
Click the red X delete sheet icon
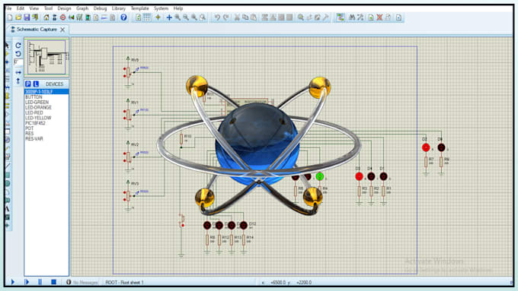[379, 17]
